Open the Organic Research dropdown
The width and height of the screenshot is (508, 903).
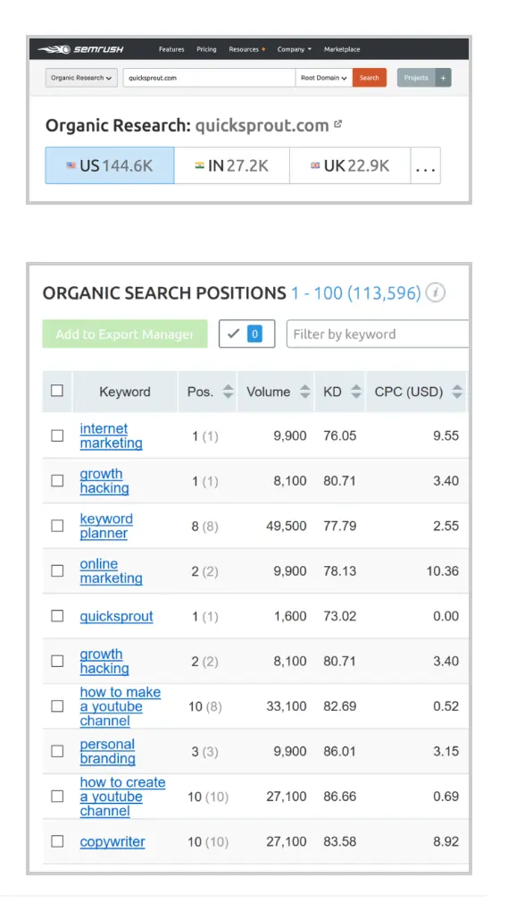(81, 78)
